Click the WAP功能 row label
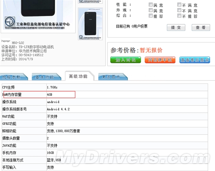This screenshot has width=215, height=171. [x=8, y=117]
